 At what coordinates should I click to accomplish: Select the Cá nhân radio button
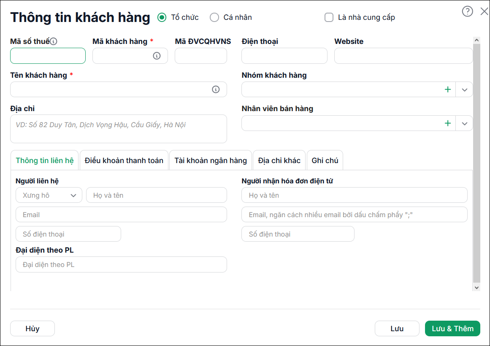(x=214, y=17)
